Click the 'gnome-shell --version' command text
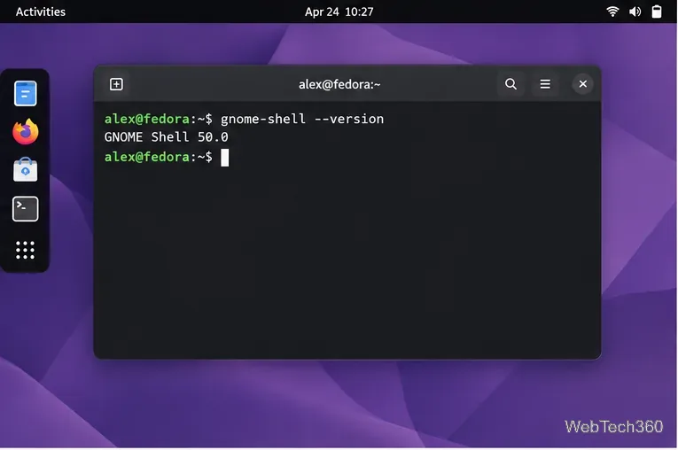Image resolution: width=678 pixels, height=450 pixels. click(302, 119)
